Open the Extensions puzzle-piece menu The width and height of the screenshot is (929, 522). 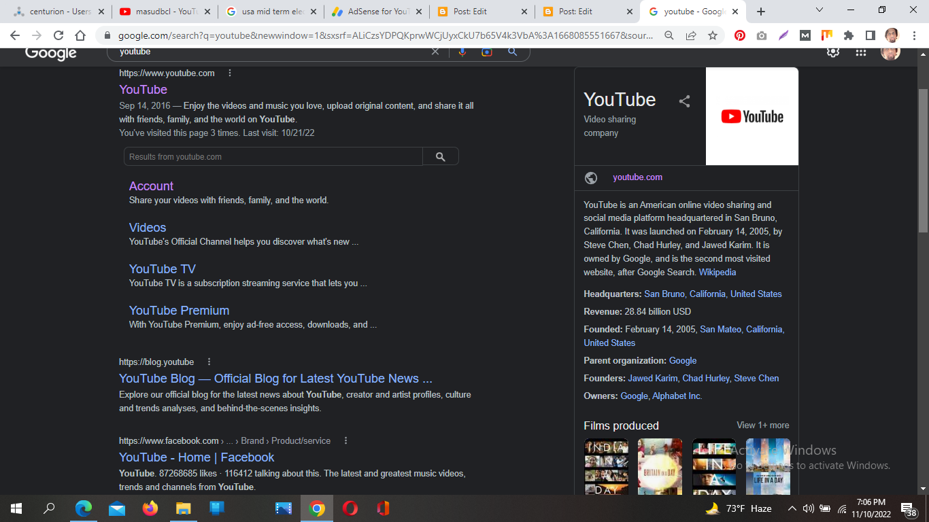[849, 35]
